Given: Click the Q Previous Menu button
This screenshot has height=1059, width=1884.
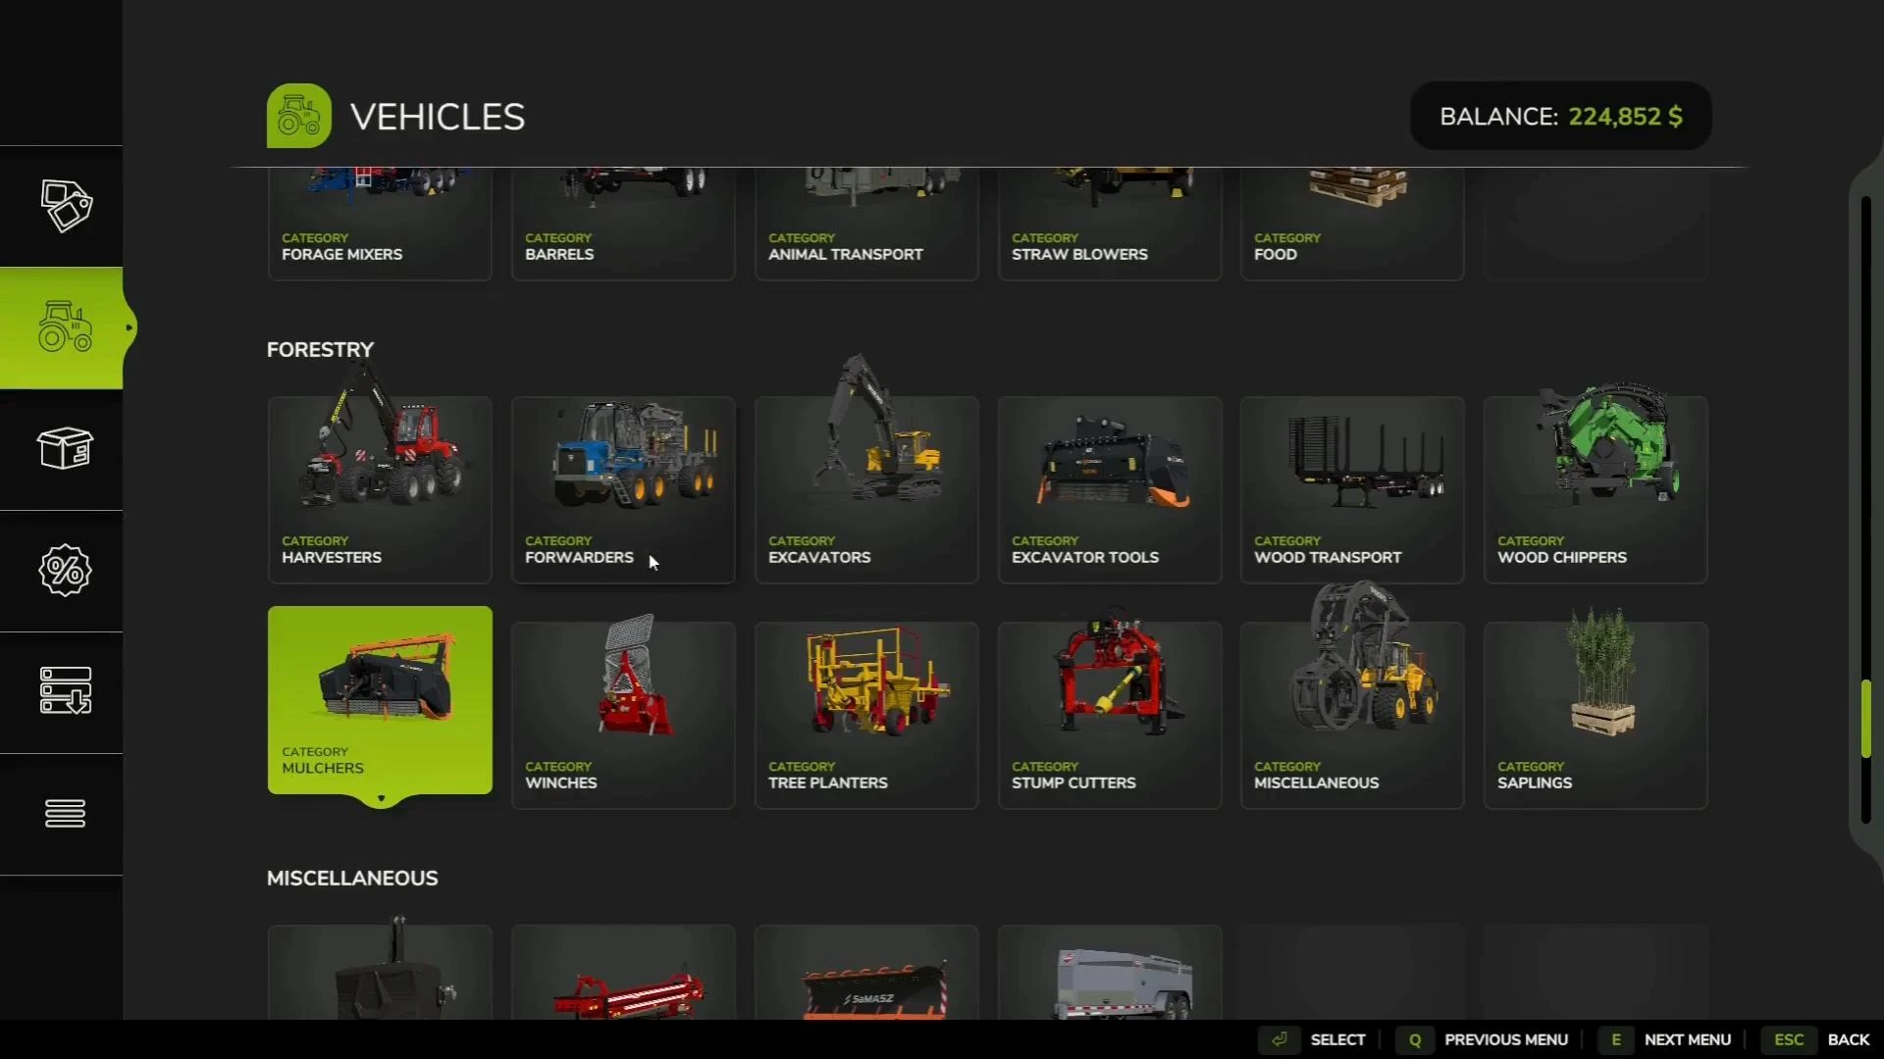Looking at the screenshot, I should tap(1484, 1039).
